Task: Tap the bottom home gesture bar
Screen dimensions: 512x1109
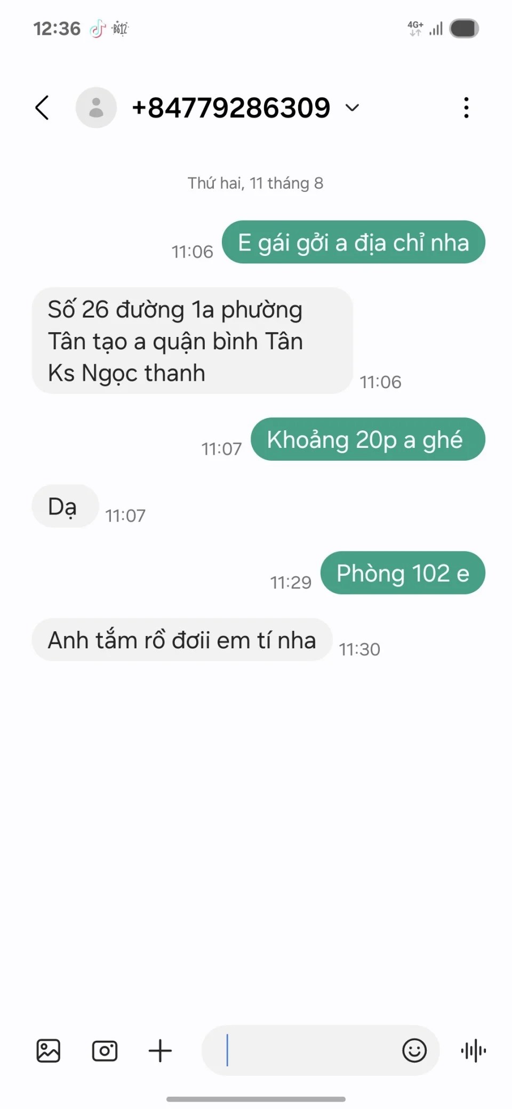Action: [x=256, y=1099]
